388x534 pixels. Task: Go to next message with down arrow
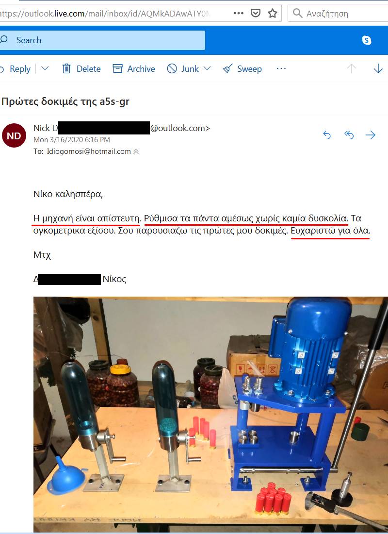(x=378, y=68)
